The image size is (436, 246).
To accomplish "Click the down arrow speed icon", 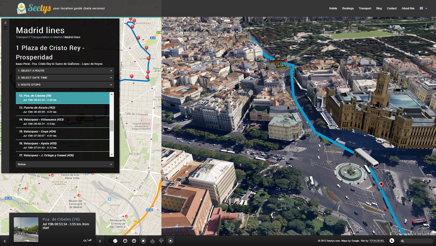I will click(x=152, y=241).
